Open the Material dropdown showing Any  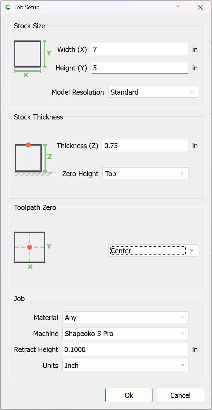(x=125, y=317)
